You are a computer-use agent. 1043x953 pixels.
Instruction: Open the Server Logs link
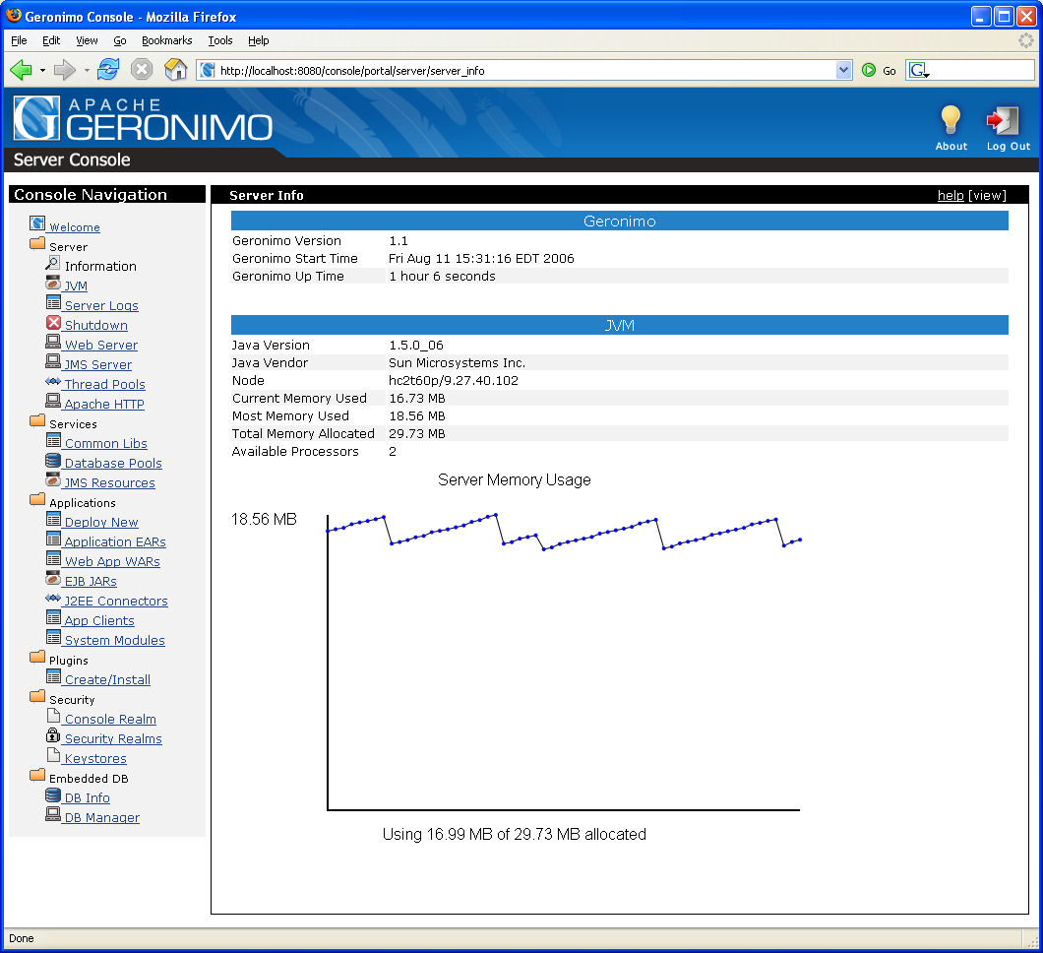[x=101, y=305]
